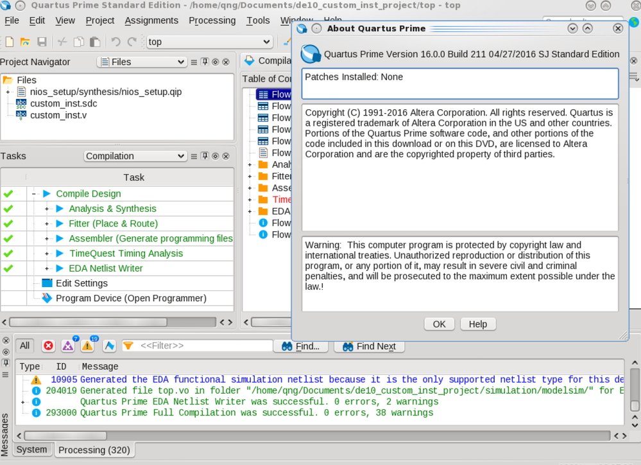Viewport: 641px width, 465px height.
Task: Close the Messages panel with its X icon
Action: click(x=6, y=340)
